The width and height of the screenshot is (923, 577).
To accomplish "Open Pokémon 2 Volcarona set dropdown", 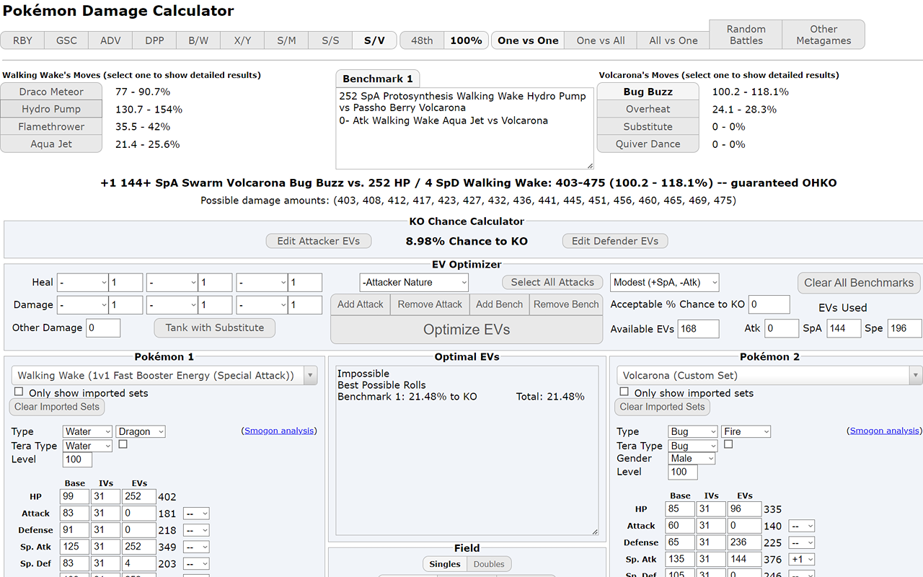I will [769, 375].
